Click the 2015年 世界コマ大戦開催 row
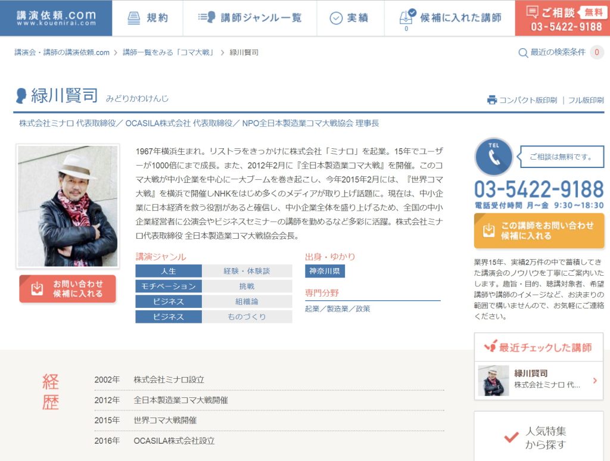Viewport: 610px width, 461px height. [269, 420]
